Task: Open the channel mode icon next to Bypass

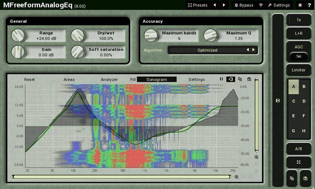Action: [261, 5]
